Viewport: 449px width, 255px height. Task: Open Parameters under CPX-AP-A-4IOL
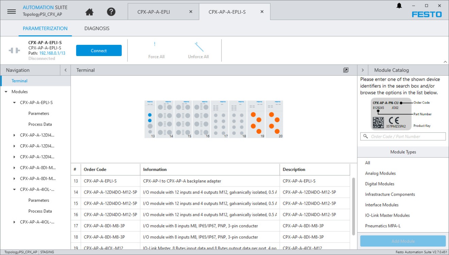(x=39, y=200)
